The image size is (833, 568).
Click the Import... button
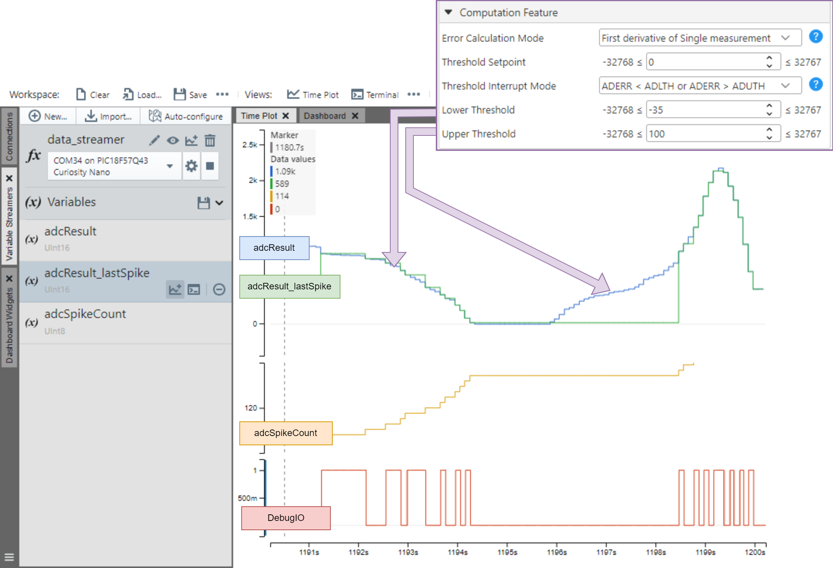[108, 116]
